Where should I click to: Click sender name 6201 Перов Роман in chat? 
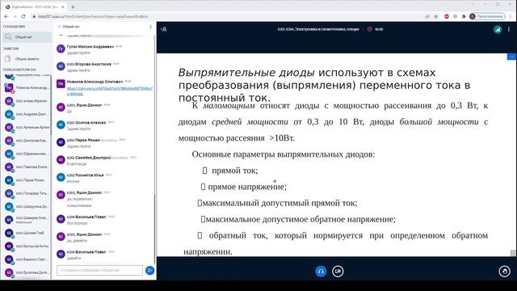pos(83,140)
